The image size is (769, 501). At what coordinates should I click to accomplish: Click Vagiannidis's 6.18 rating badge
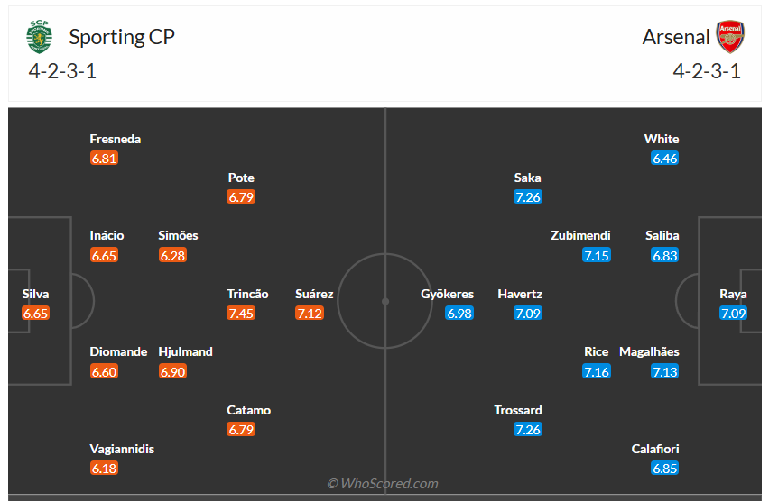pyautogui.click(x=105, y=469)
